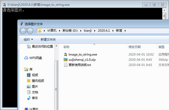
Task: Open the 组织 dropdown menu
Action: pos(28,39)
